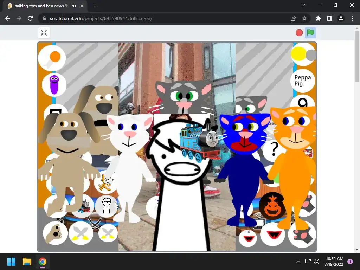Toggle the yellow and gray switch circle

coord(303,54)
